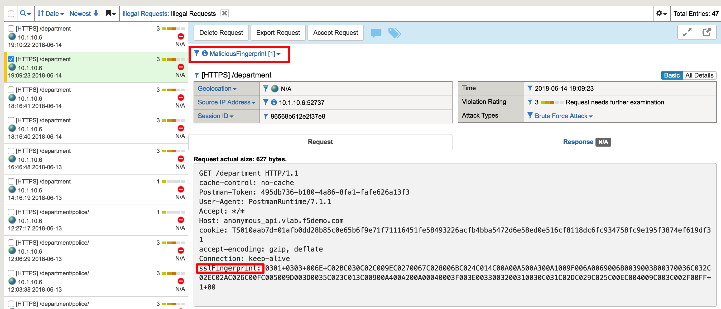
Task: Click violation rating bar on 14:16:19 request
Action: click(x=173, y=181)
